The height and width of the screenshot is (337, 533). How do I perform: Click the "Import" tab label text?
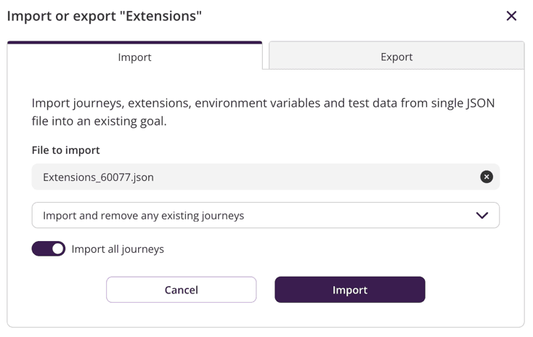coord(135,57)
